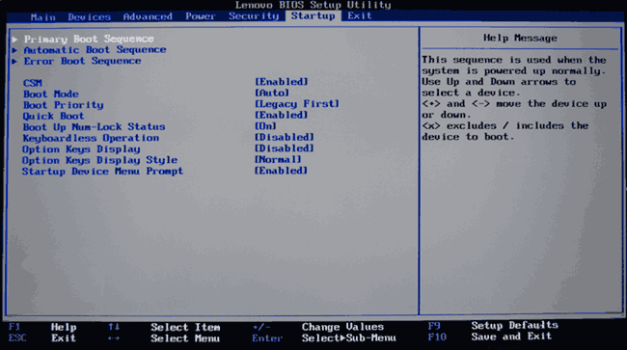The height and width of the screenshot is (350, 627).
Task: Select the Boot Mode label
Action: point(51,94)
